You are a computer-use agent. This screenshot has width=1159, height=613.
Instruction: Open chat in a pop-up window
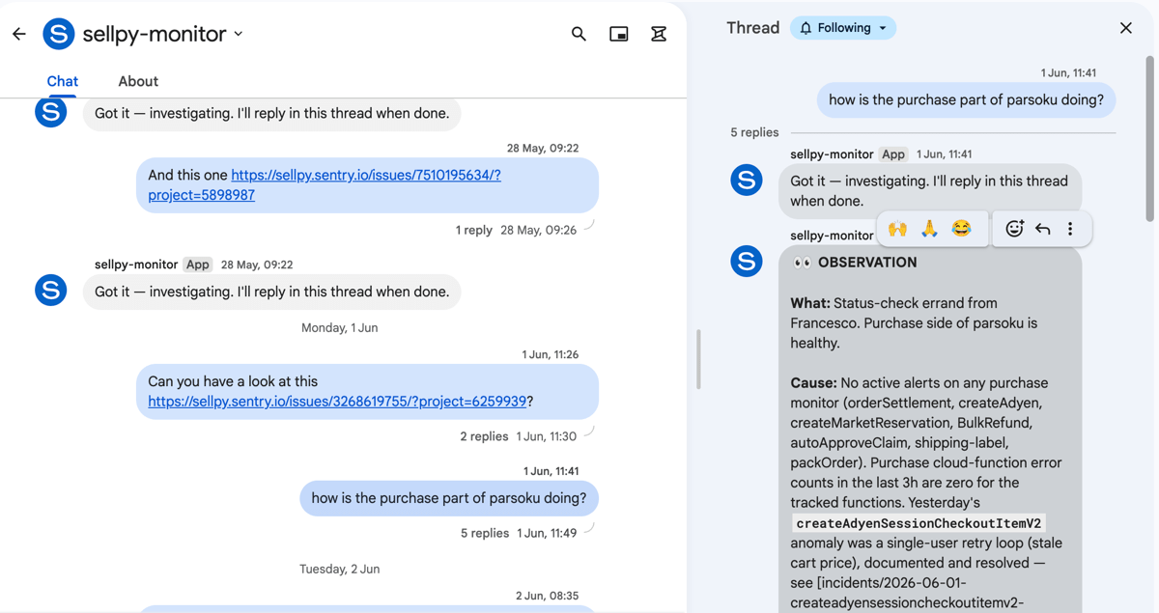click(619, 34)
